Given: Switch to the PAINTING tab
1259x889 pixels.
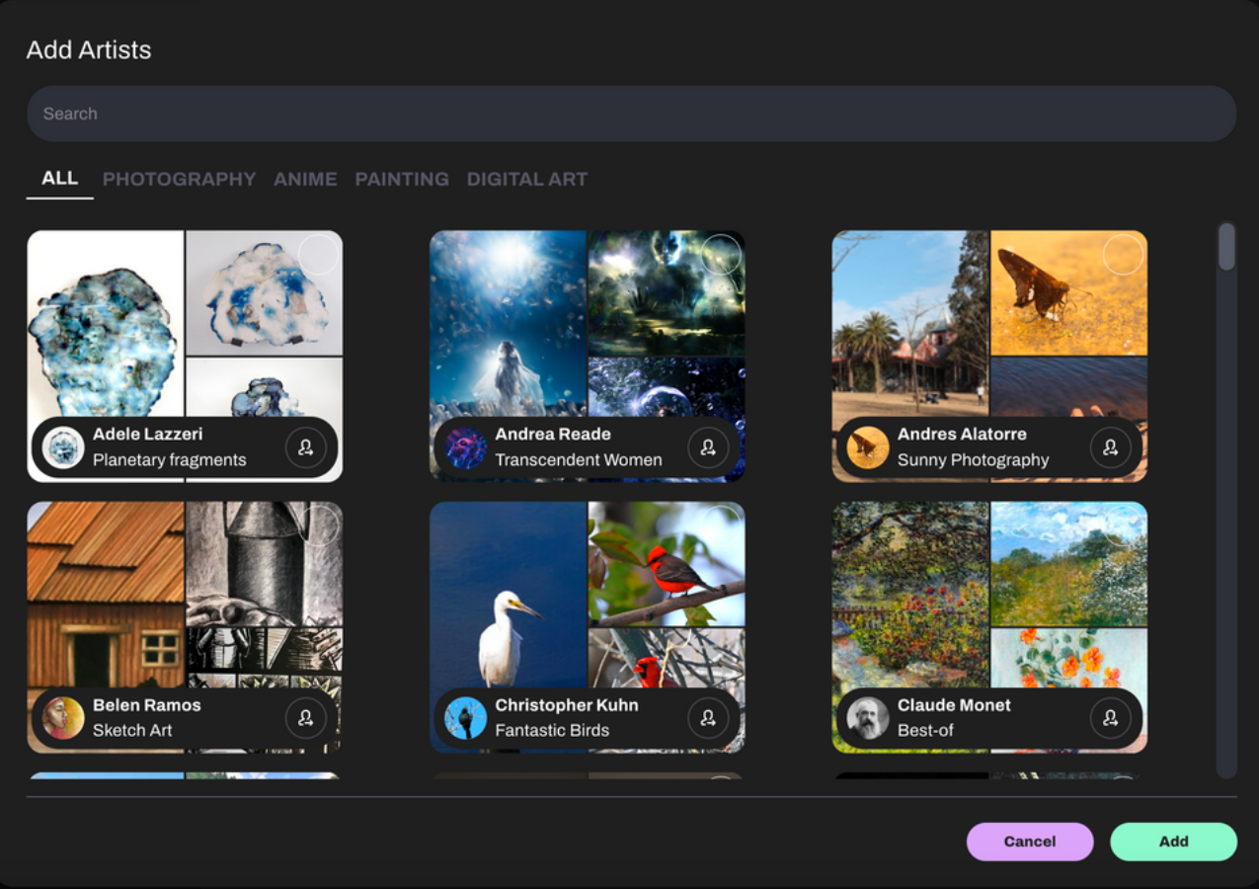Looking at the screenshot, I should pos(402,180).
